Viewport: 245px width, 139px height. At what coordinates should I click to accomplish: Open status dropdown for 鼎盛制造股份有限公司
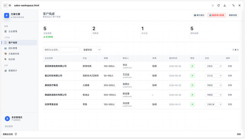coord(213,95)
